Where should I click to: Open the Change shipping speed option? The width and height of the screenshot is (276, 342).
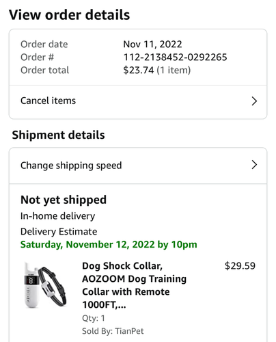click(x=138, y=166)
